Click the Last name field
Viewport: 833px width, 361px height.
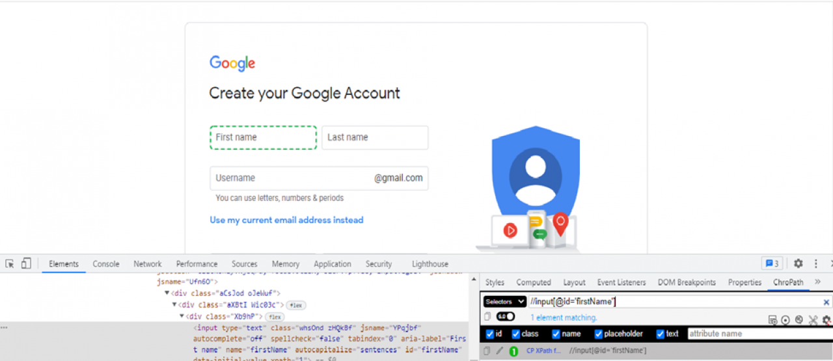375,137
